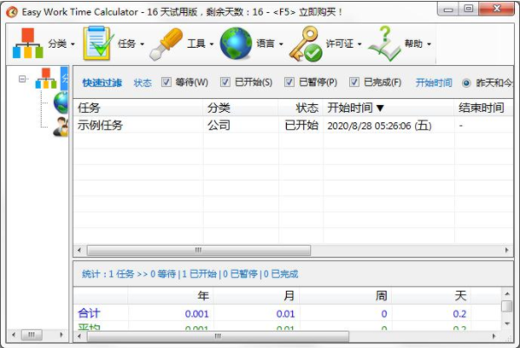Open the 分类 dropdown menu
The height and width of the screenshot is (348, 520).
pyautogui.click(x=73, y=44)
